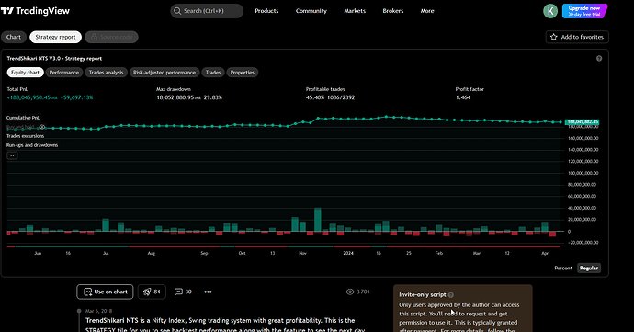Click Upgrade now 30-day free trial

584,11
